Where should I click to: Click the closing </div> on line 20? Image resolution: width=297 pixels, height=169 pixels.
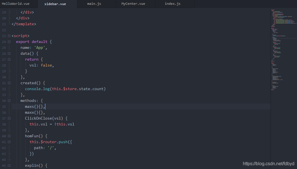coord(23,18)
